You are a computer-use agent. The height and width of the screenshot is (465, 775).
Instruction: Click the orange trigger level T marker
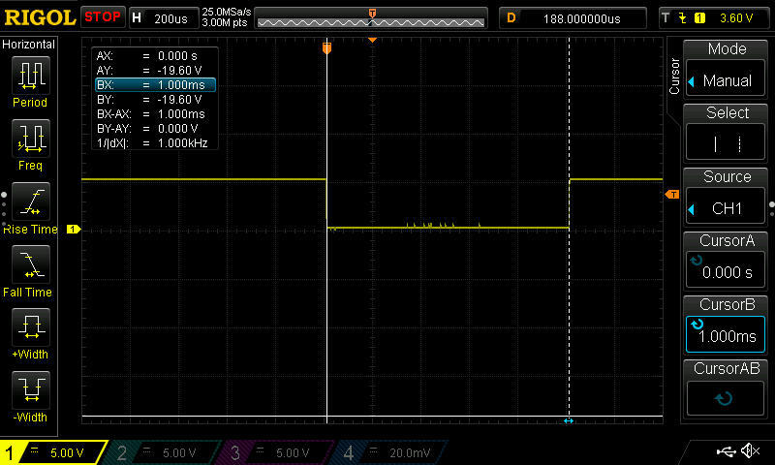click(672, 195)
